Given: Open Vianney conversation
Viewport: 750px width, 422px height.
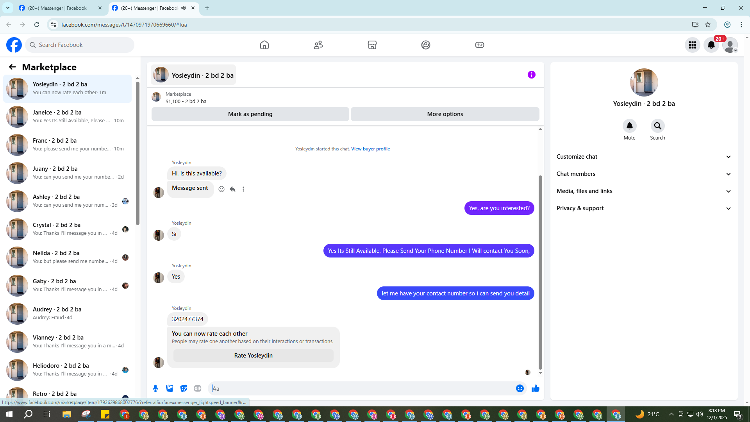Looking at the screenshot, I should click(x=68, y=342).
